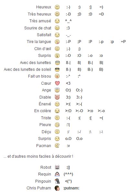Click the Sourire de chat label

pos(37,28)
